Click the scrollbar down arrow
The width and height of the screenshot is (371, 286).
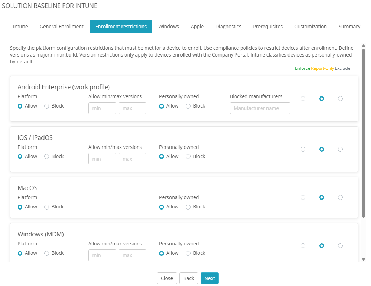point(364,259)
